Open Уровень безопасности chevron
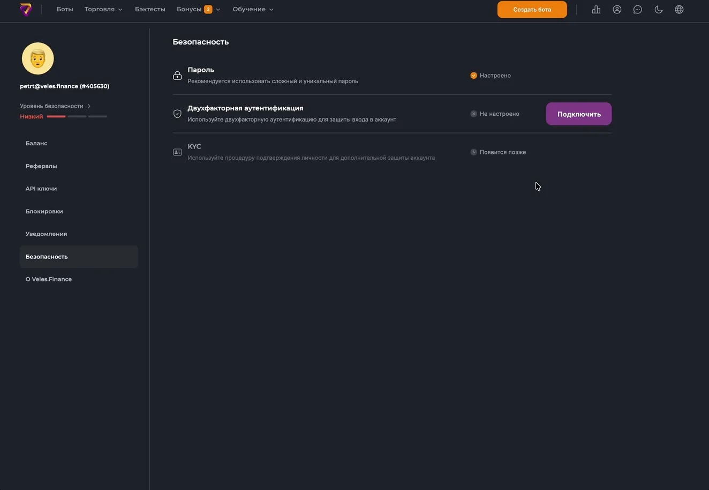709x490 pixels. [89, 106]
